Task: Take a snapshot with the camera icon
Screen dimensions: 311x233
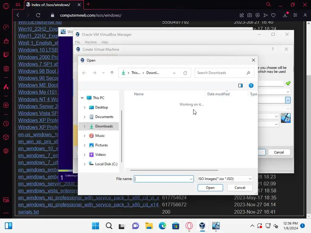Action: [x=250, y=15]
